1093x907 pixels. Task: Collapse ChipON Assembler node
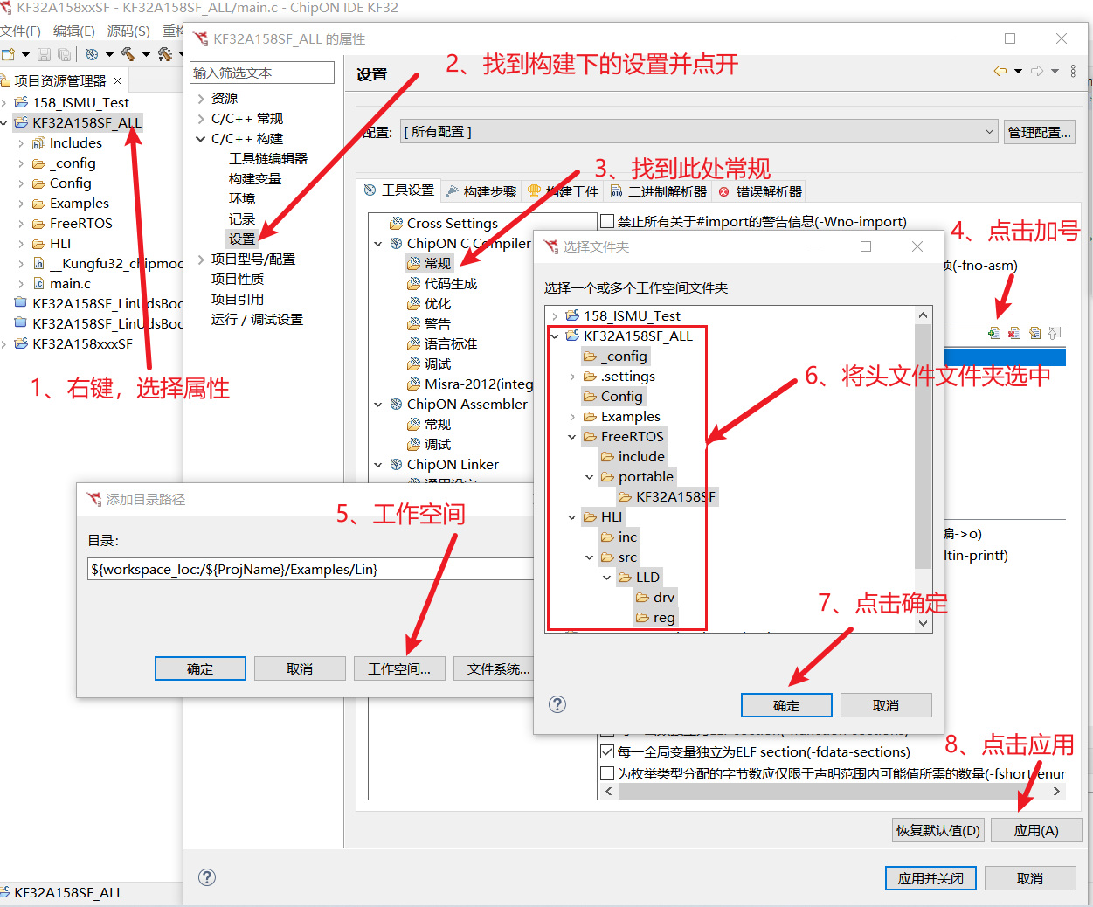click(x=378, y=405)
